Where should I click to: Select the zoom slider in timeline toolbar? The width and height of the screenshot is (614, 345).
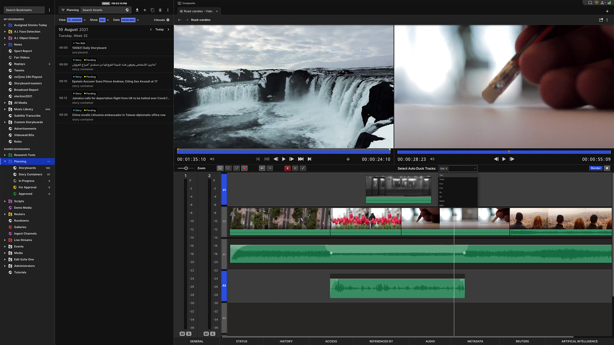pos(185,168)
